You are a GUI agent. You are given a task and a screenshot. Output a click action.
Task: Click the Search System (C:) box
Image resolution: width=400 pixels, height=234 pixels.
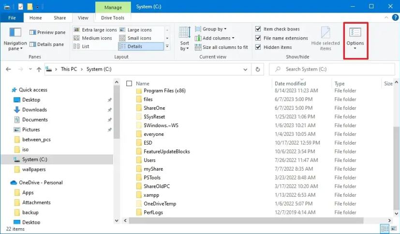tap(332, 69)
